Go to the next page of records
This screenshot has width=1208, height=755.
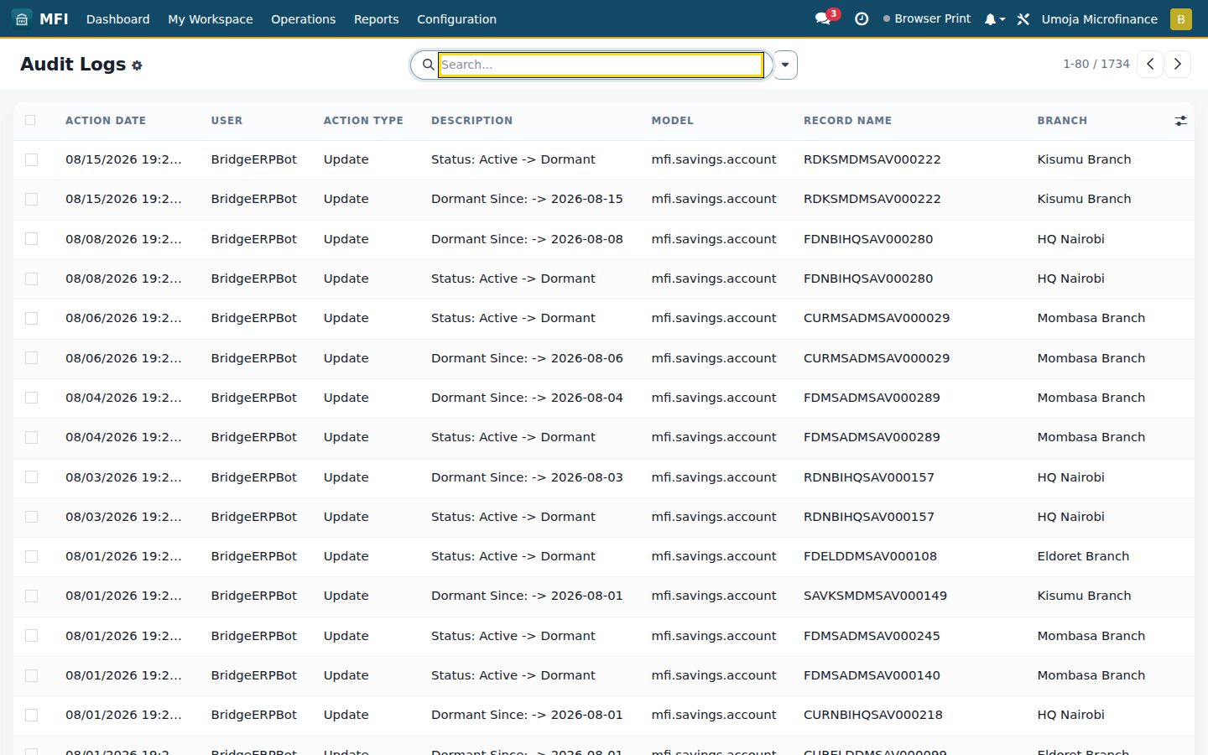pyautogui.click(x=1178, y=64)
